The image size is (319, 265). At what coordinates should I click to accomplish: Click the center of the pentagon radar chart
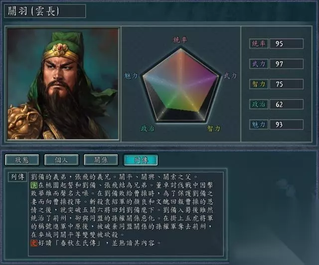[180, 86]
